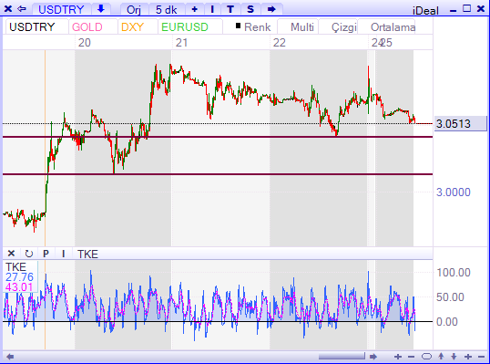Screen dimensions: 490x364
Task: Click the date label 20 on the time axis
Action: pyautogui.click(x=85, y=43)
